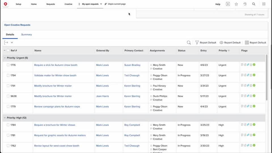This screenshot has height=153, width=272.
Task: Toggle the select-all checkbox beside Ref #
Action: pos(8,50)
